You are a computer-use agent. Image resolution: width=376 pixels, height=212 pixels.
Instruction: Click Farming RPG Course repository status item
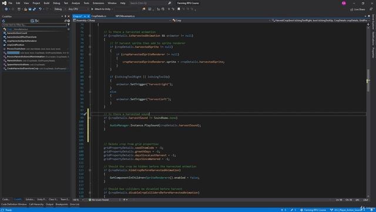click(313, 210)
